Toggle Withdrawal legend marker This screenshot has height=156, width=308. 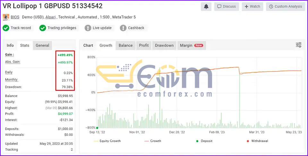[257, 141]
